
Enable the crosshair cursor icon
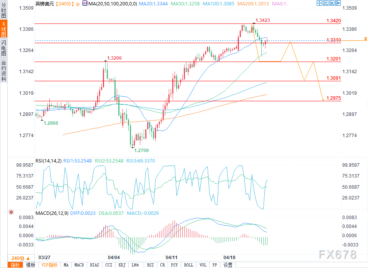[x=319, y=3]
